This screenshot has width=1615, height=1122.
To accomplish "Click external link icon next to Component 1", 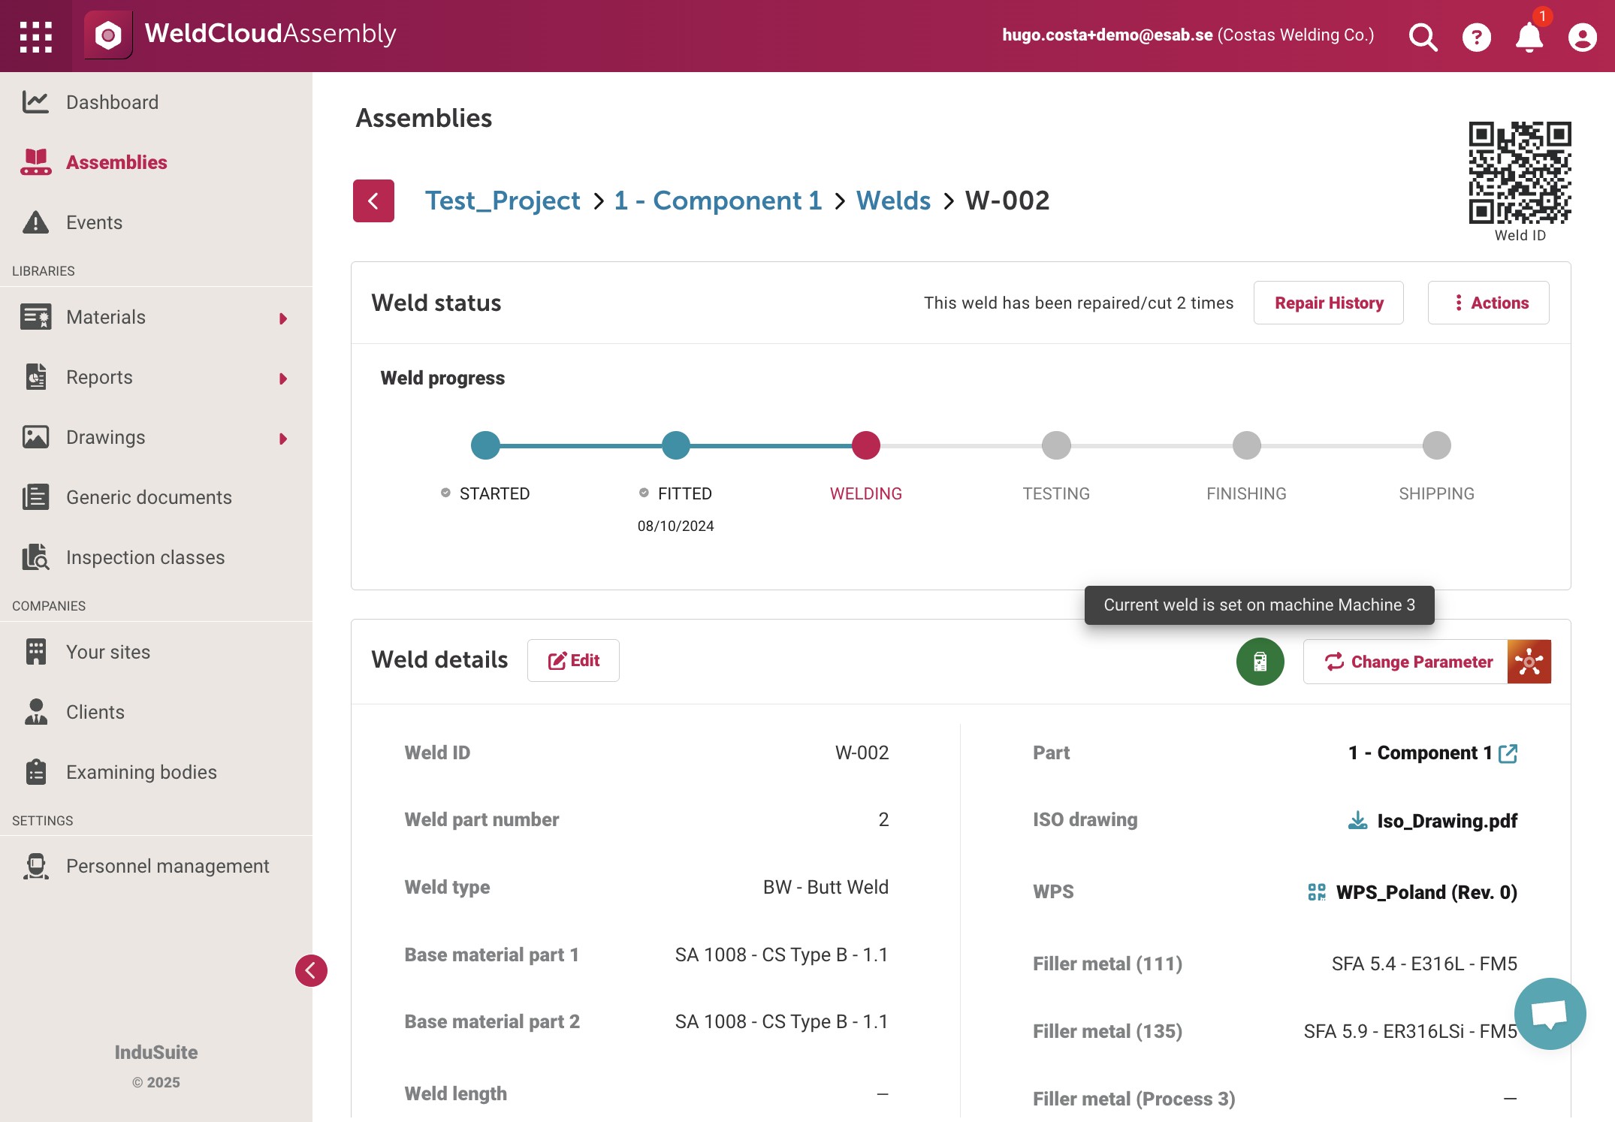I will pos(1508,753).
